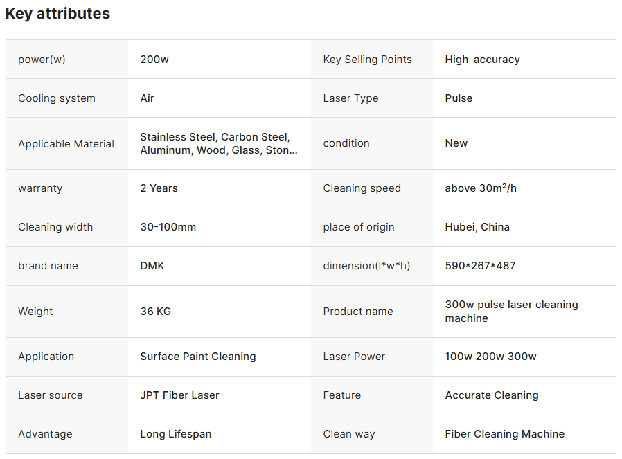Viewport: 622px width, 459px height.
Task: Click the High-accuracy selling point
Action: pyautogui.click(x=482, y=60)
